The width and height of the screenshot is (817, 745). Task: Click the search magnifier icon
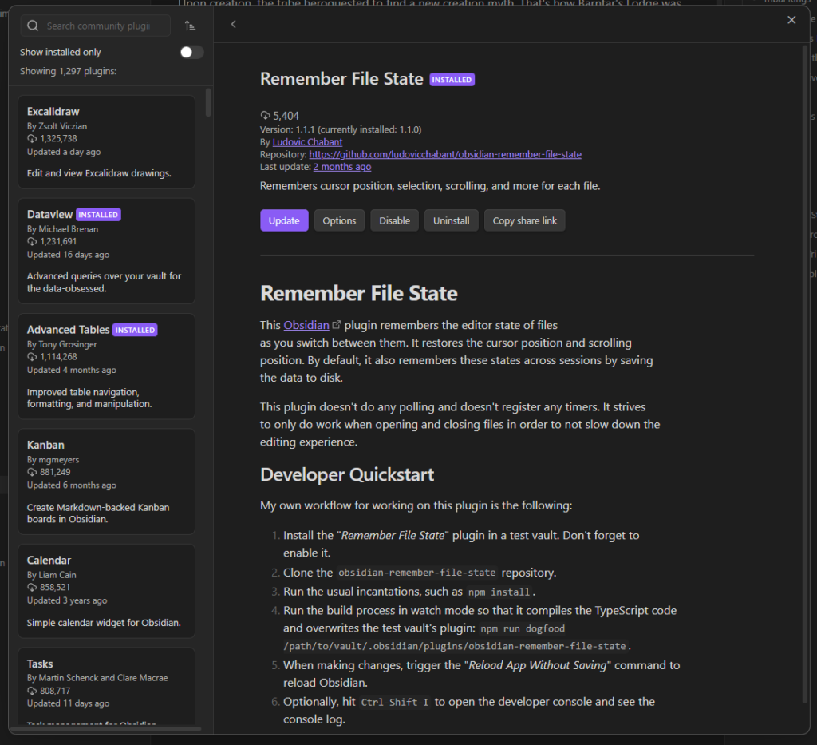(x=33, y=26)
